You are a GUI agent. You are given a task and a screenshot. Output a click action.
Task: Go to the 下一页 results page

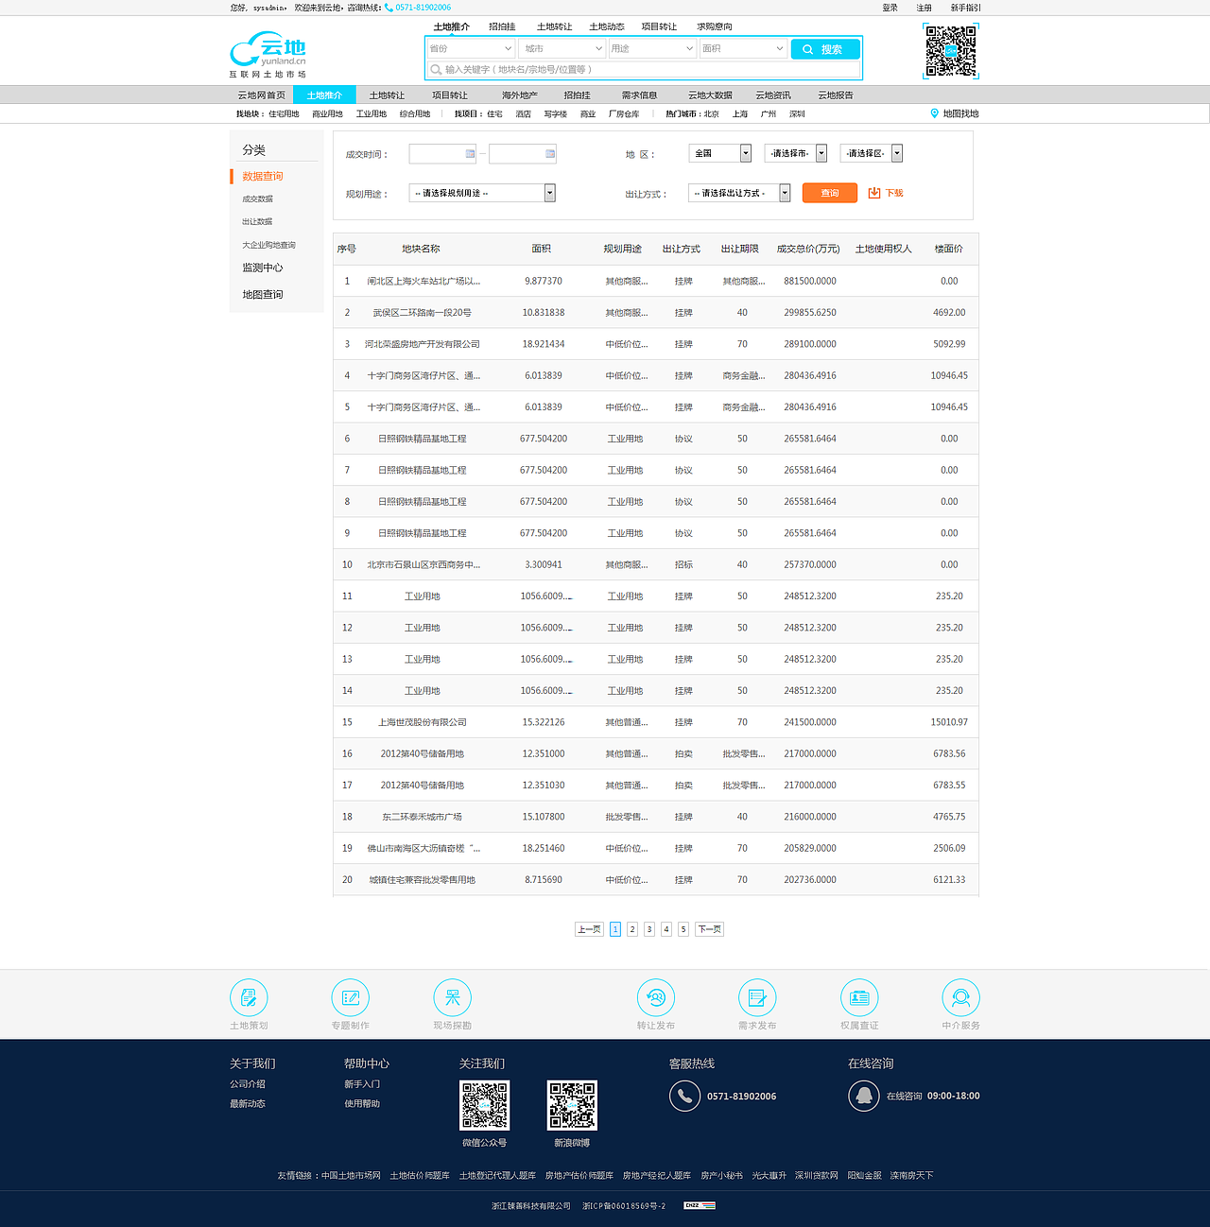coord(709,929)
